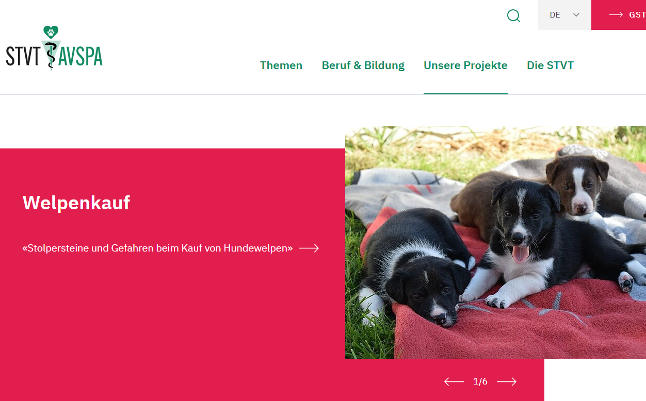
Task: Click the red GST button
Action: (x=619, y=15)
